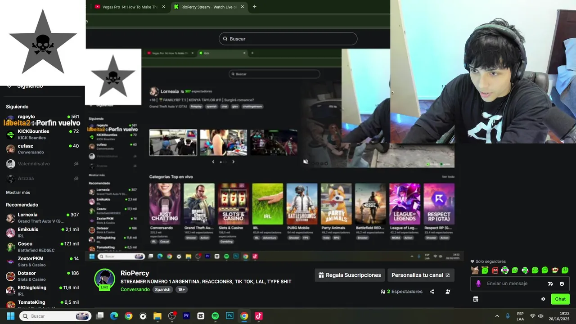
Task: Click the system tray volume icon
Action: (540, 316)
